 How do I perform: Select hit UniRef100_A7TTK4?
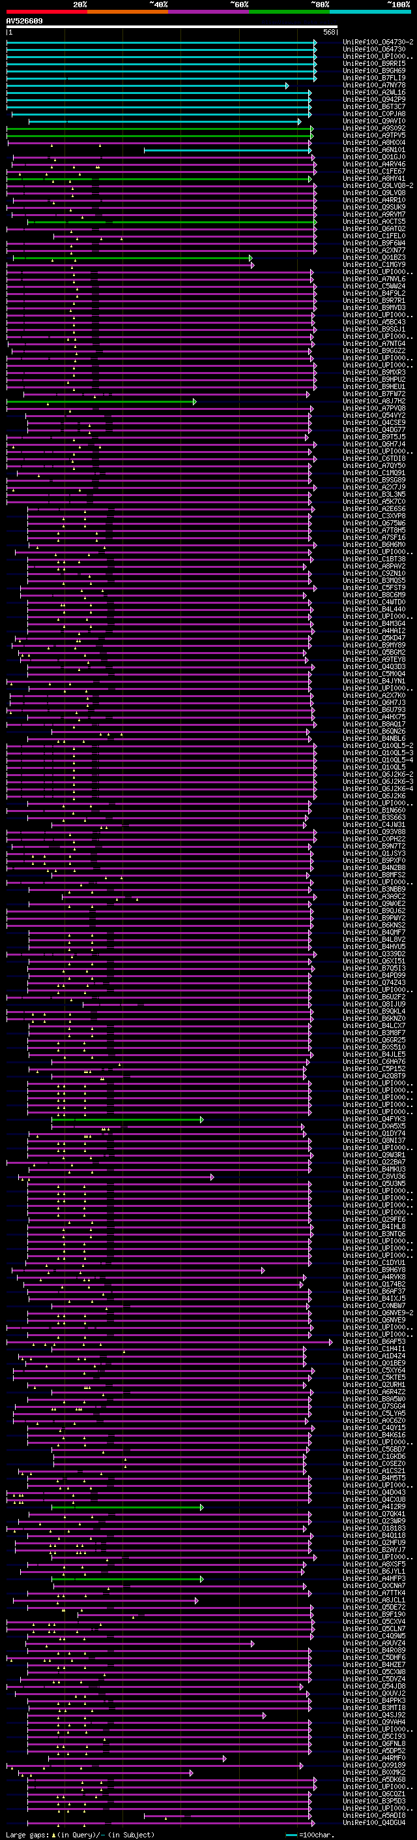374,1593
